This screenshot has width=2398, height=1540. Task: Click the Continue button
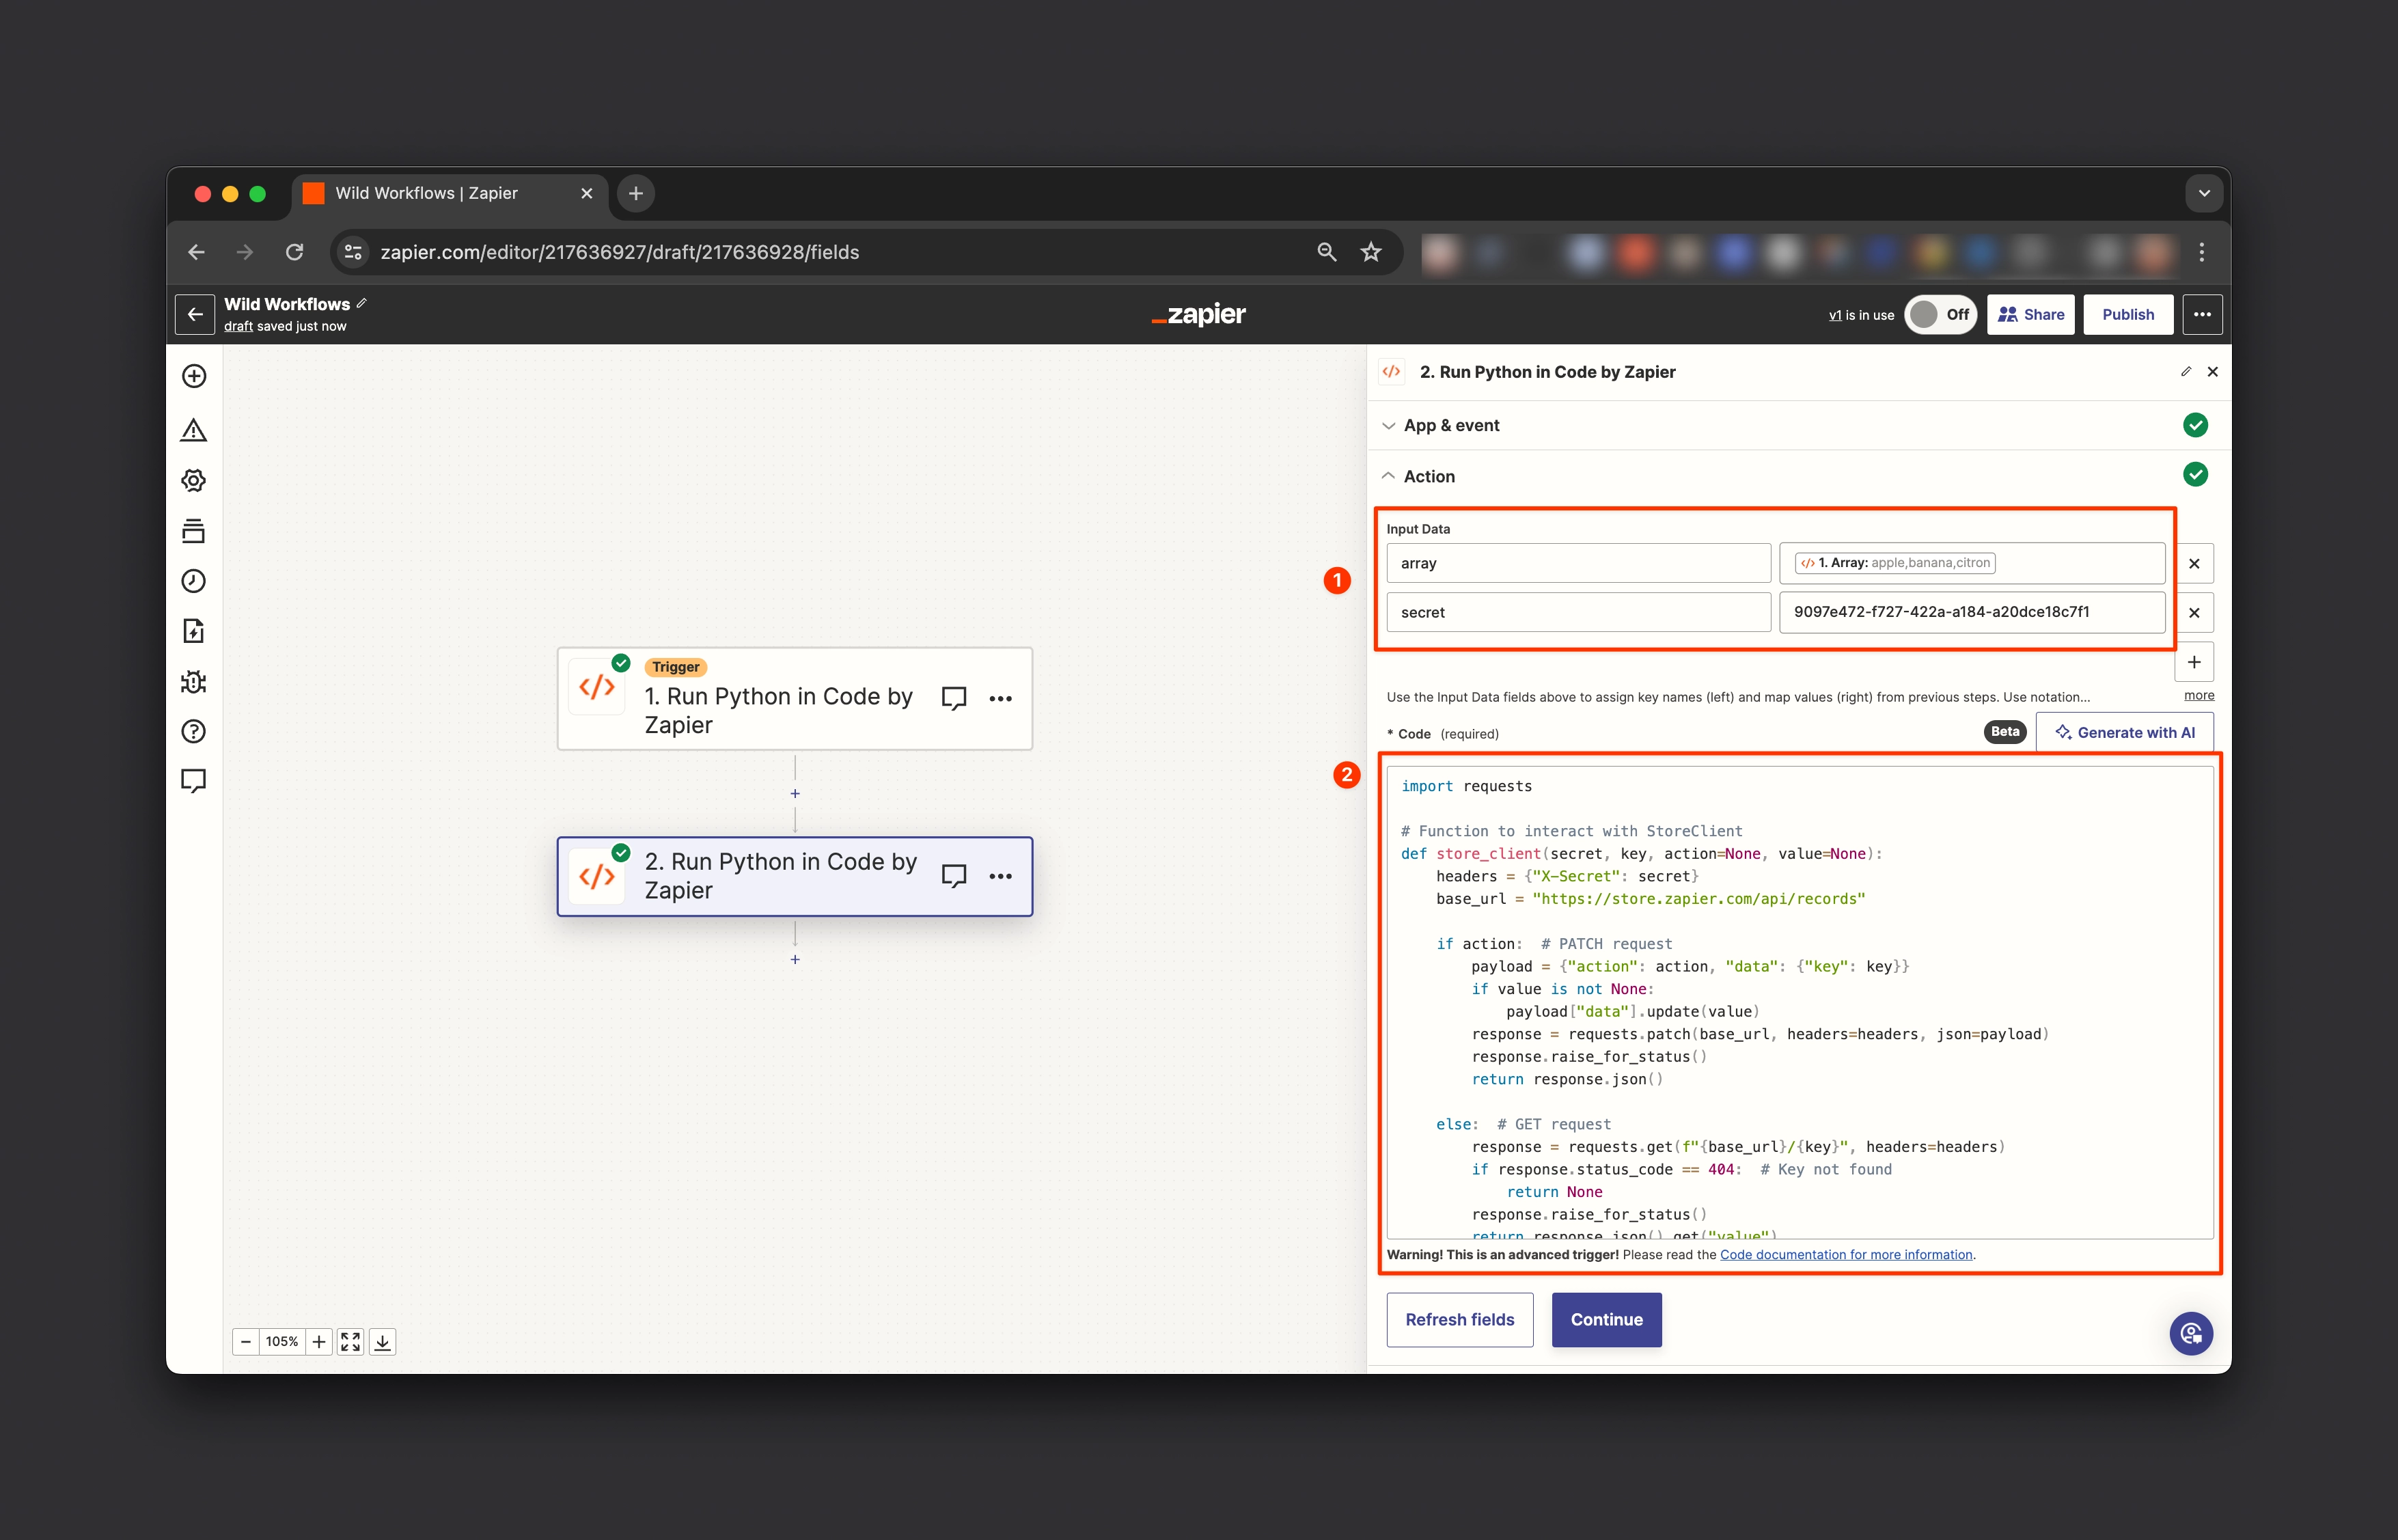tap(1606, 1319)
